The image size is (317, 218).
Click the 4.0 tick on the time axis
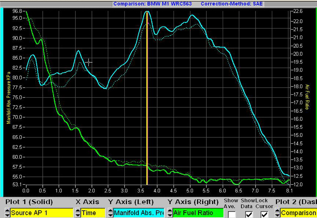(157, 190)
